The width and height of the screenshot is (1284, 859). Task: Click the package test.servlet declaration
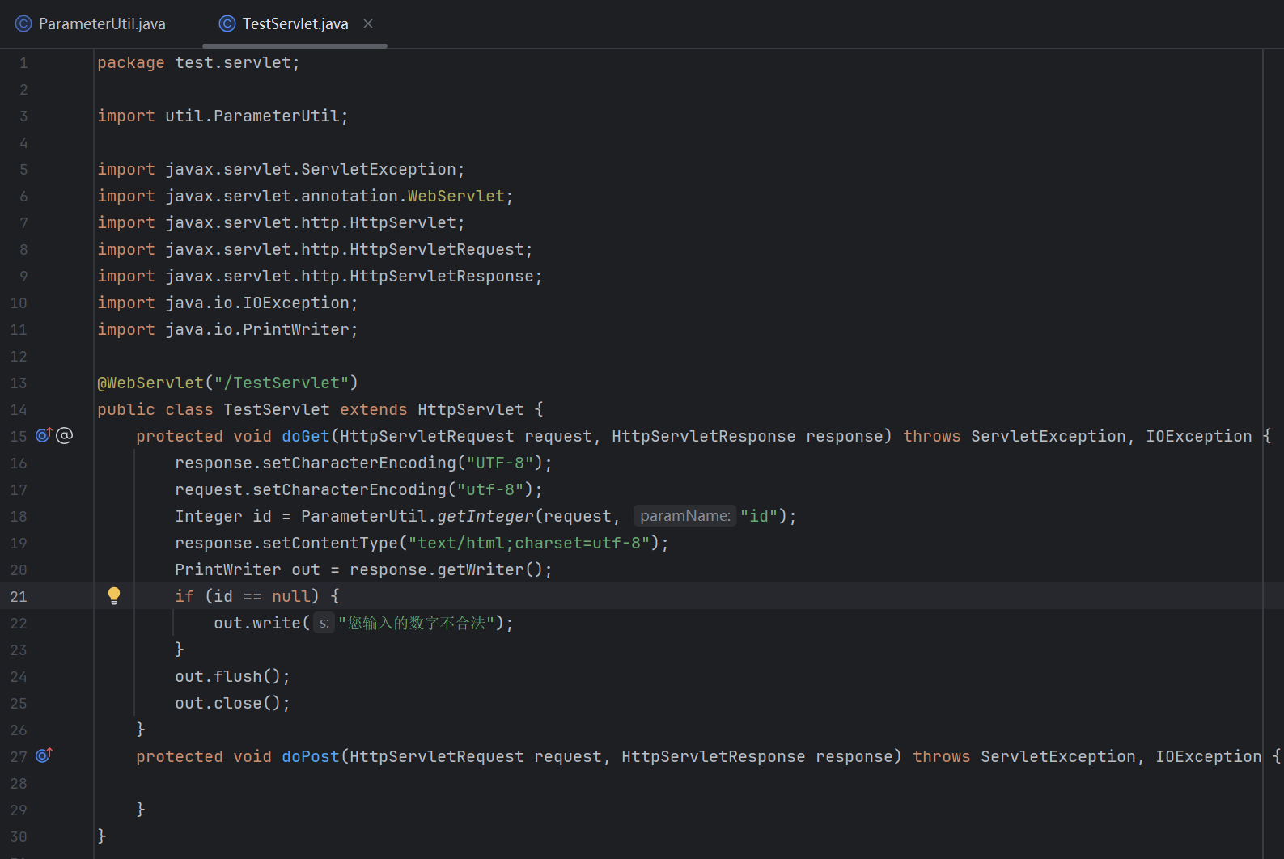(198, 62)
